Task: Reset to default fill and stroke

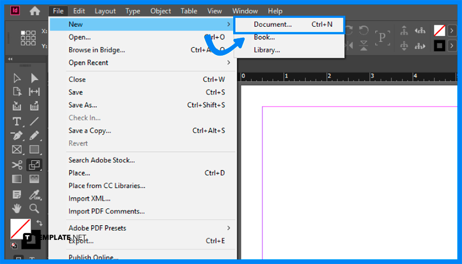Action: click(x=14, y=245)
